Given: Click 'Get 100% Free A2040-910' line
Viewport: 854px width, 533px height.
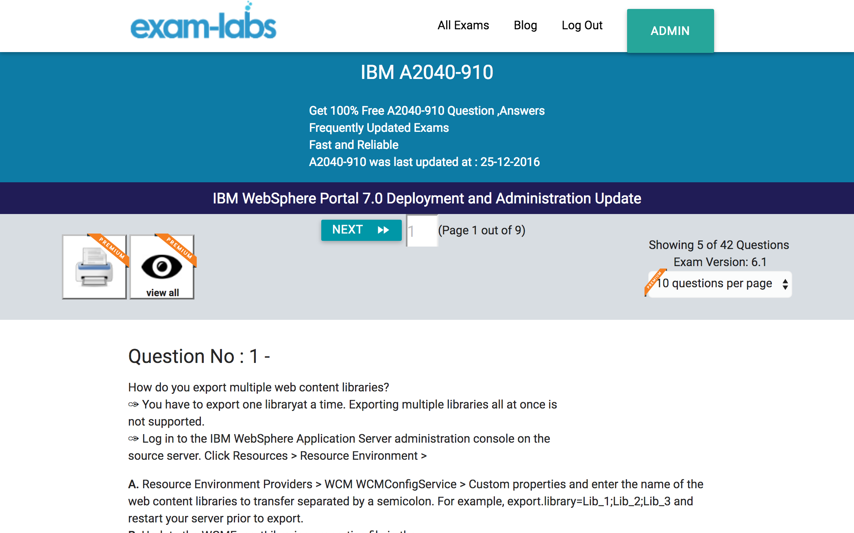Looking at the screenshot, I should pos(427,111).
